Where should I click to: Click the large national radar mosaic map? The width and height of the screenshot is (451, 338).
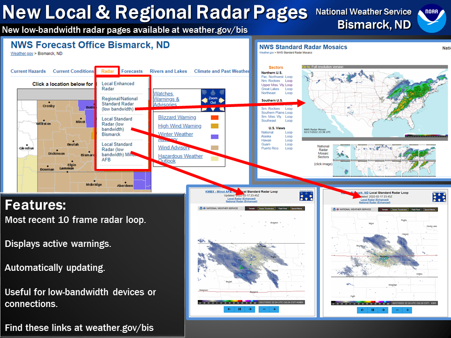point(375,103)
